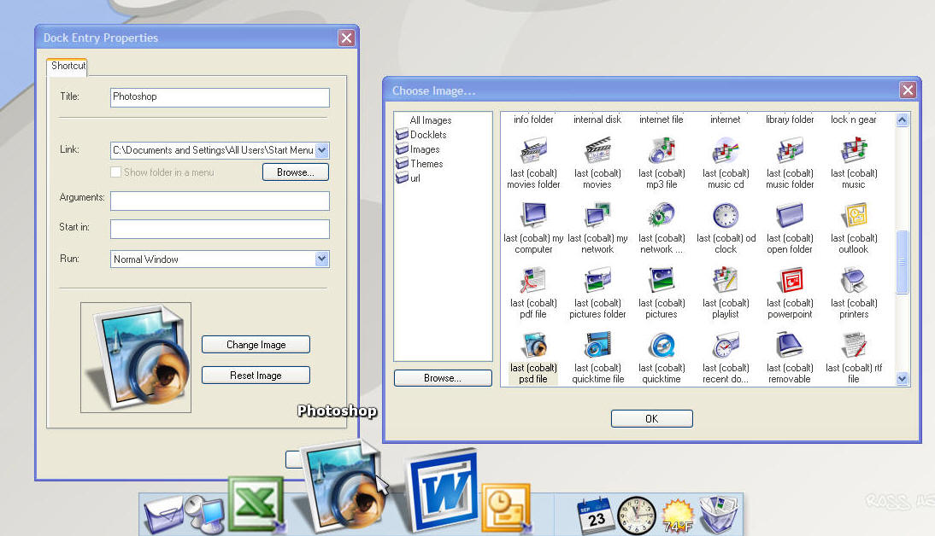Pick the last (cobalt) outlook icon
Screen dimensions: 935x536
(854, 215)
